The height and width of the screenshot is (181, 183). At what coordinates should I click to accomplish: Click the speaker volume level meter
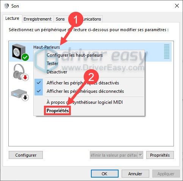[x=167, y=51]
